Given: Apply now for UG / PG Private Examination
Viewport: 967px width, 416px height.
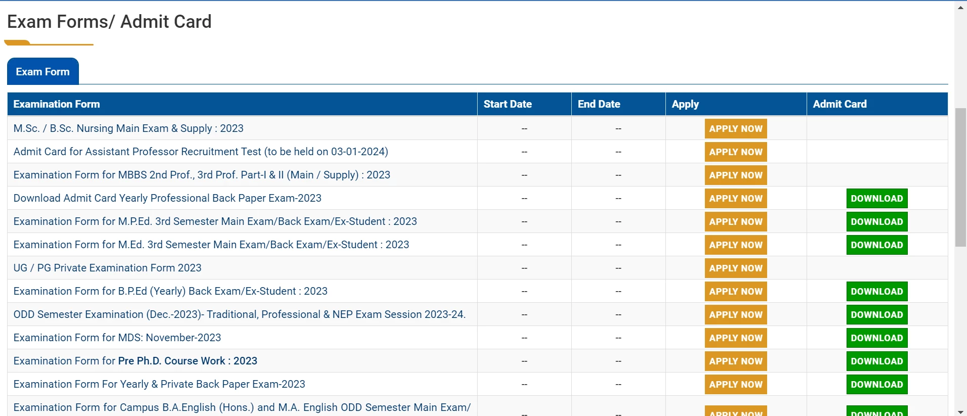Looking at the screenshot, I should click(735, 268).
